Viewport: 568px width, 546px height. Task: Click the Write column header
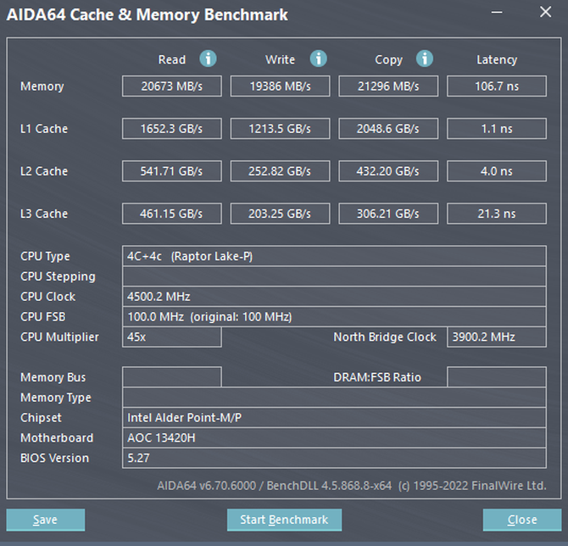click(280, 59)
